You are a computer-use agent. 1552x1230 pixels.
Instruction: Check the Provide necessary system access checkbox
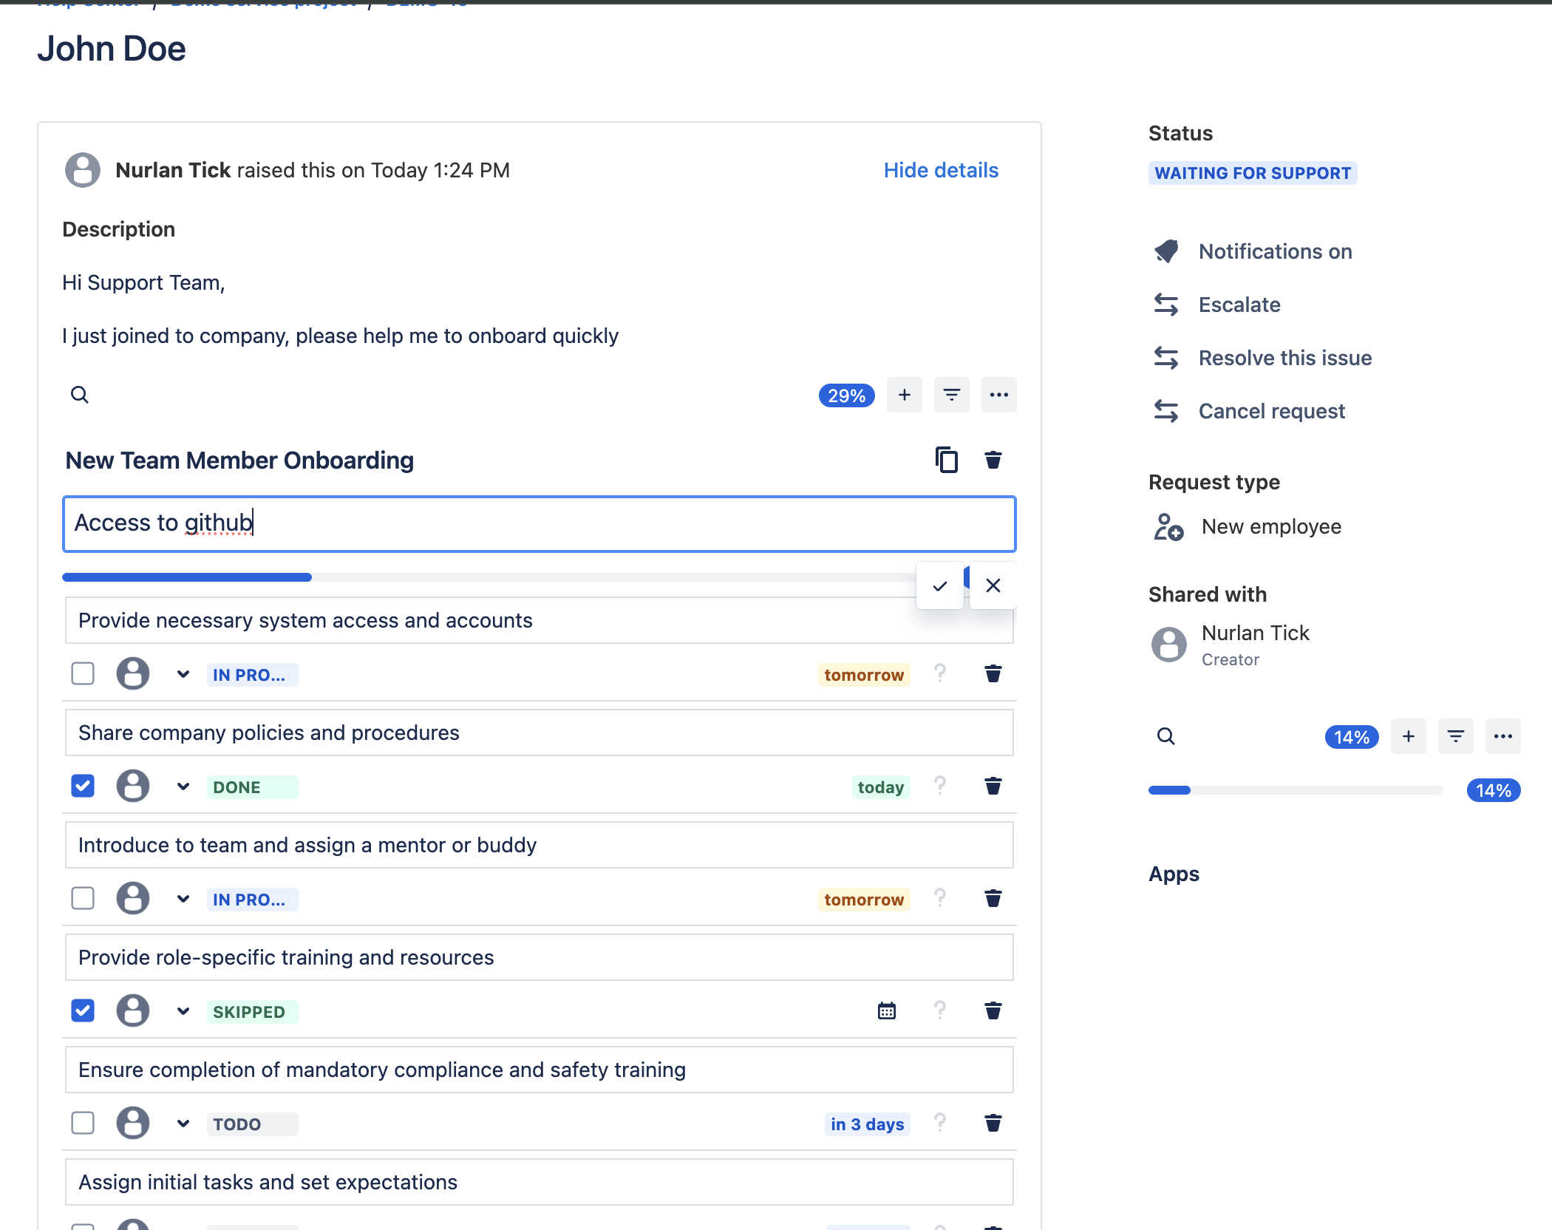83,673
